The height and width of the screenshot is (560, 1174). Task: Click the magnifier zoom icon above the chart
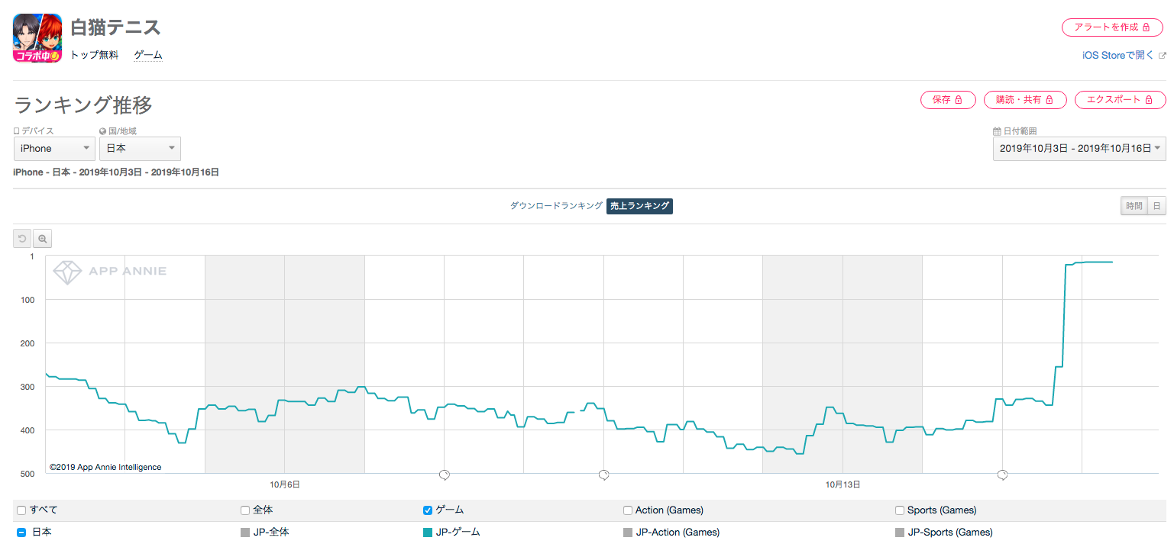43,239
